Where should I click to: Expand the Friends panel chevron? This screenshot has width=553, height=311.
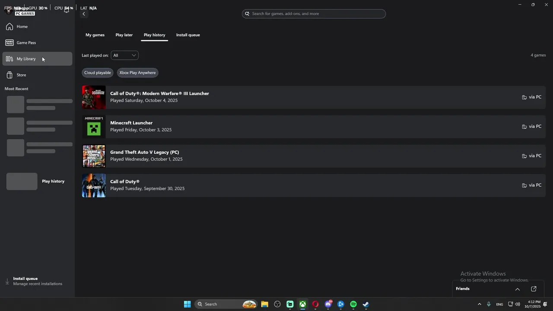[517, 289]
